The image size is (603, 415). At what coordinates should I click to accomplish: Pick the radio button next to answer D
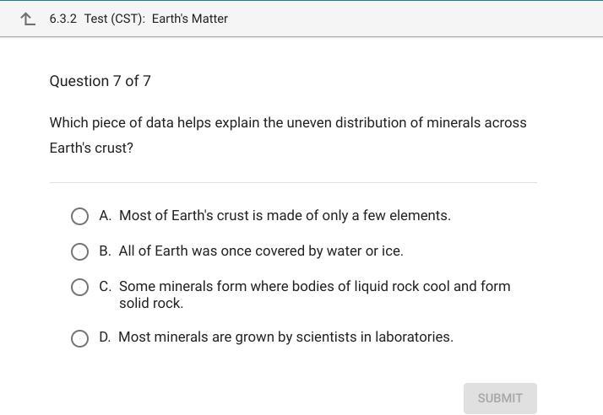pos(79,338)
